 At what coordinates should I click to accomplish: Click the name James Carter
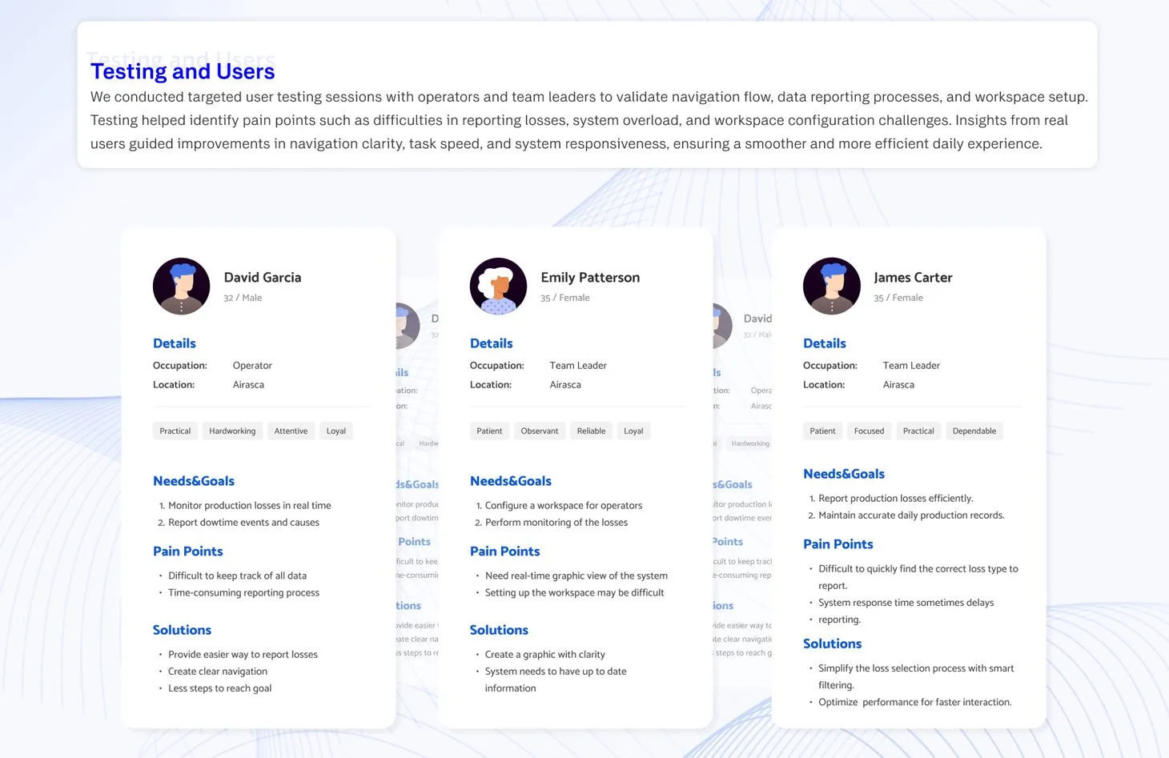[913, 277]
